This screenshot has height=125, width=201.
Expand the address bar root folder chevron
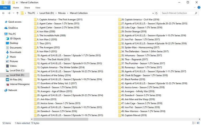coord(25,13)
